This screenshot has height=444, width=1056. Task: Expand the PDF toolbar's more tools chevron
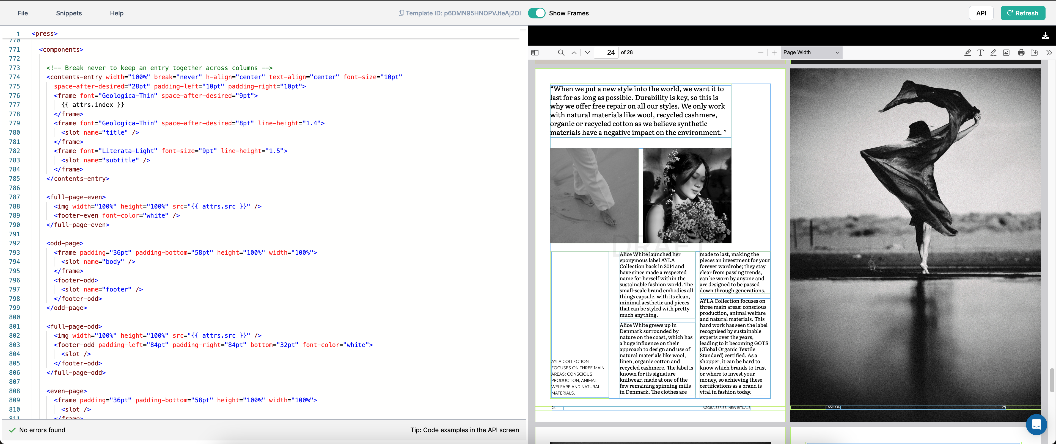click(1049, 52)
